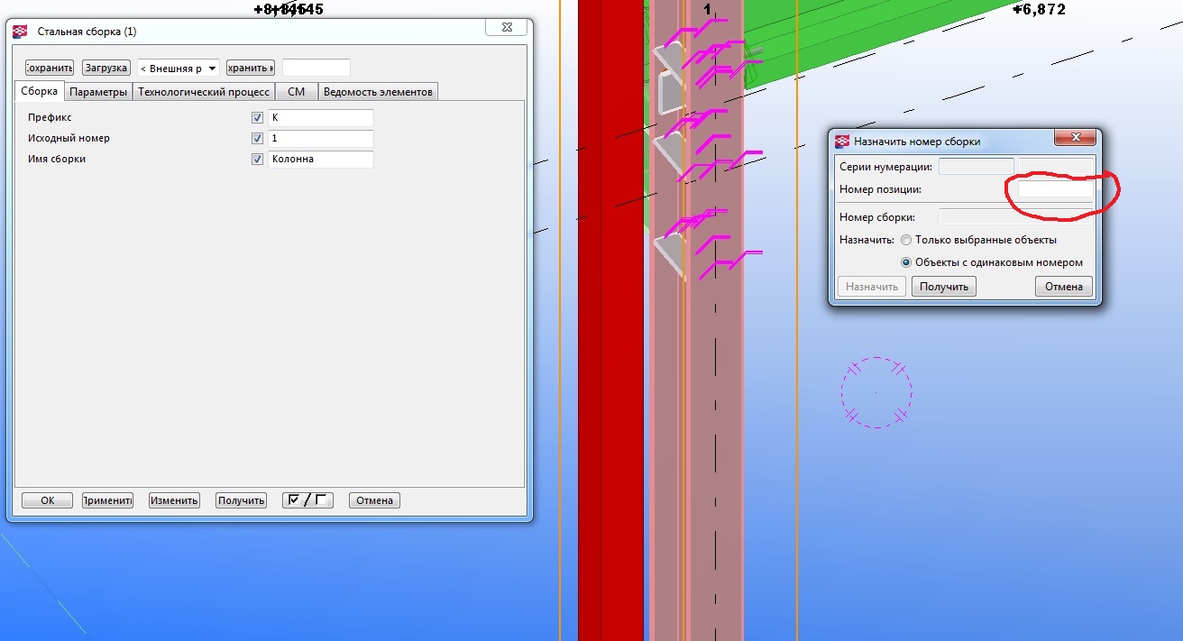Click the Серии нумерации field
Screen dimensions: 1183x641
click(977, 167)
